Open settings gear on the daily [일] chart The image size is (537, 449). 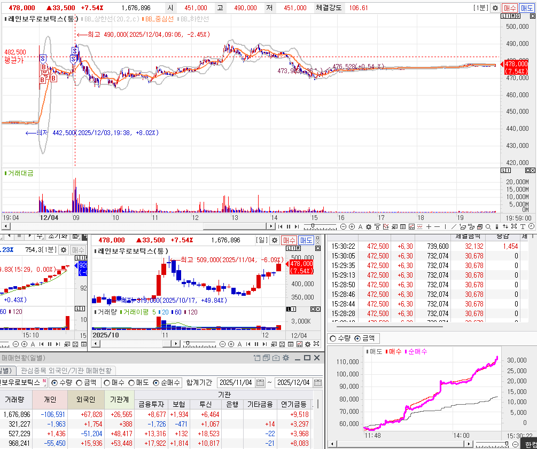point(274,240)
